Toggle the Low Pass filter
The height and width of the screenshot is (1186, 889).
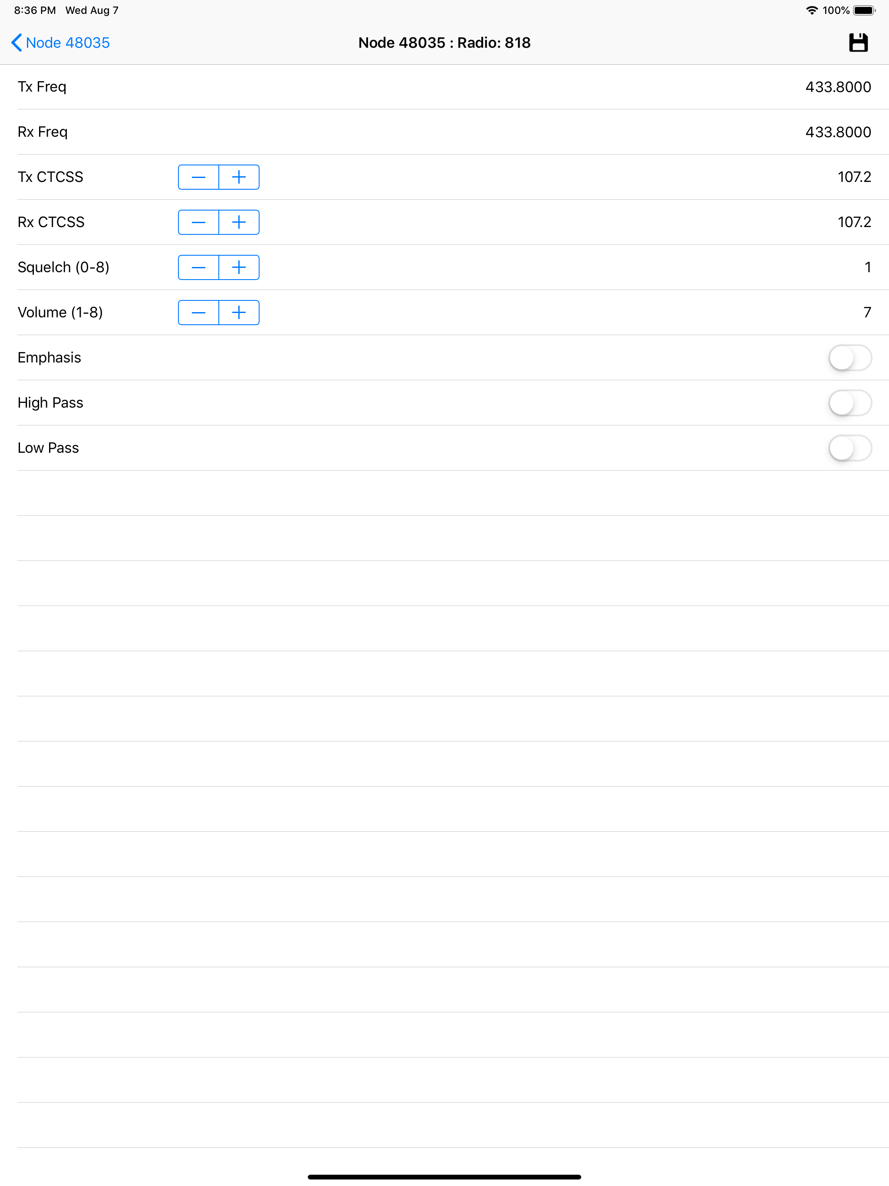pyautogui.click(x=850, y=448)
